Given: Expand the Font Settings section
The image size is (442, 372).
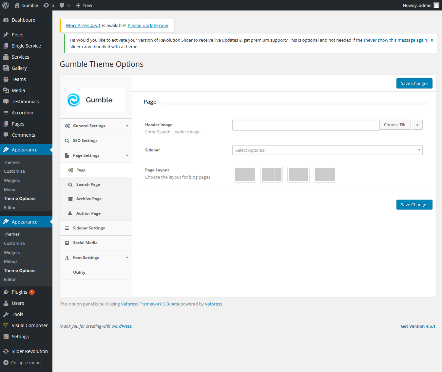Looking at the screenshot, I should click(96, 258).
